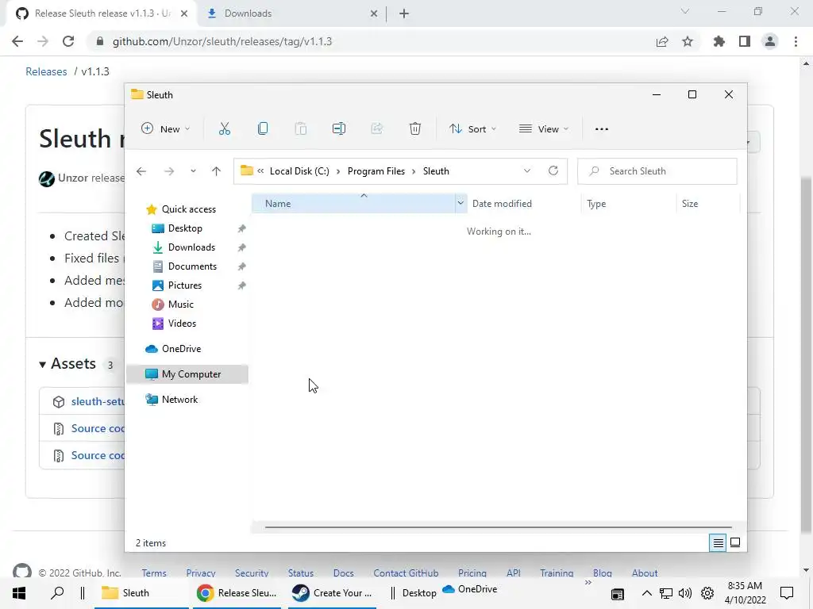
Task: Bookmark this page with star icon
Action: [x=688, y=41]
